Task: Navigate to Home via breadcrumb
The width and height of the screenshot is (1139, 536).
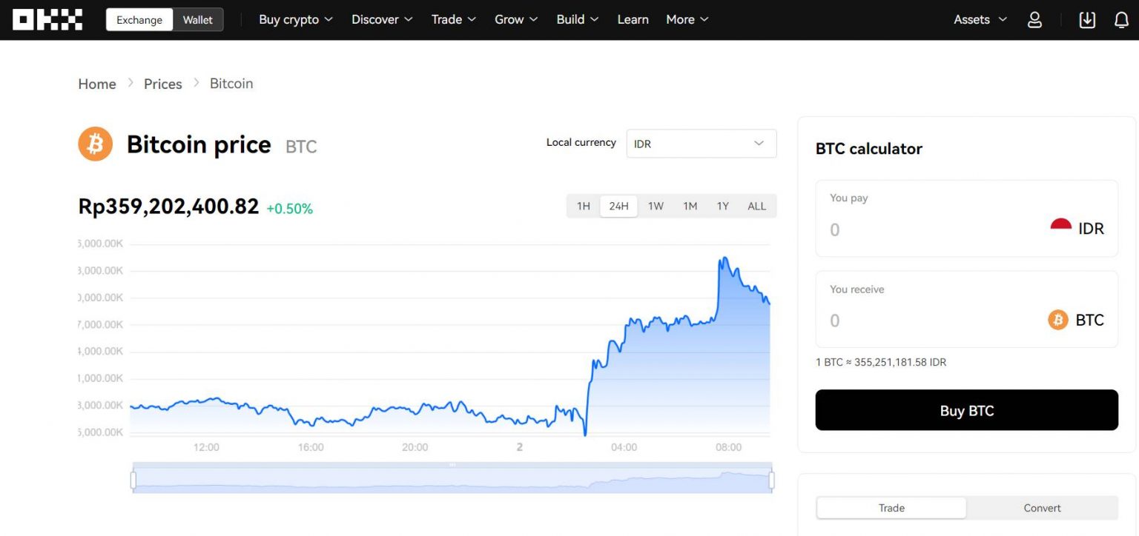Action: pos(96,84)
